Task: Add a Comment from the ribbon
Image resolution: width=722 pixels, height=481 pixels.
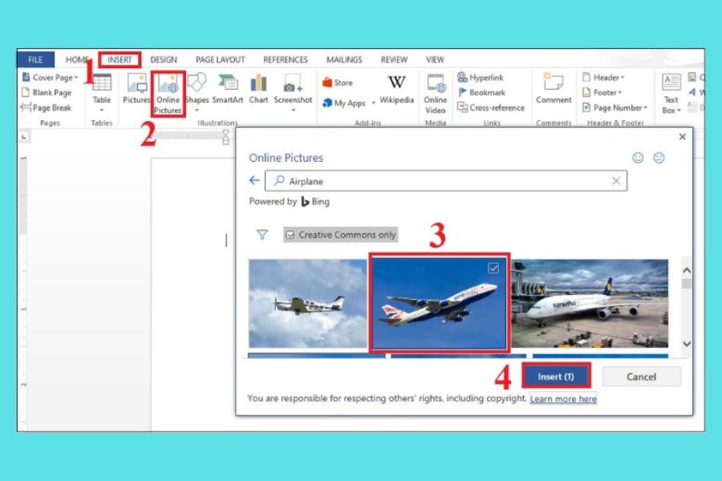Action: click(x=554, y=90)
